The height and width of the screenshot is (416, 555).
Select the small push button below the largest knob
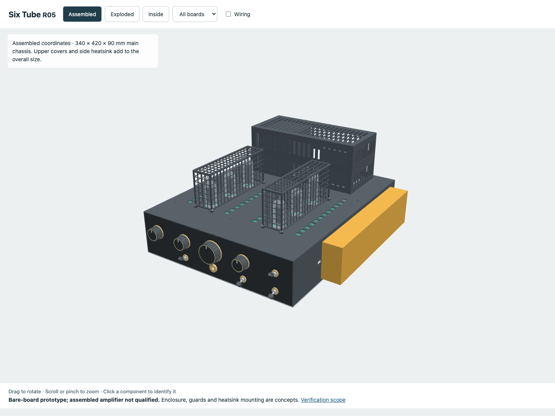(x=213, y=268)
